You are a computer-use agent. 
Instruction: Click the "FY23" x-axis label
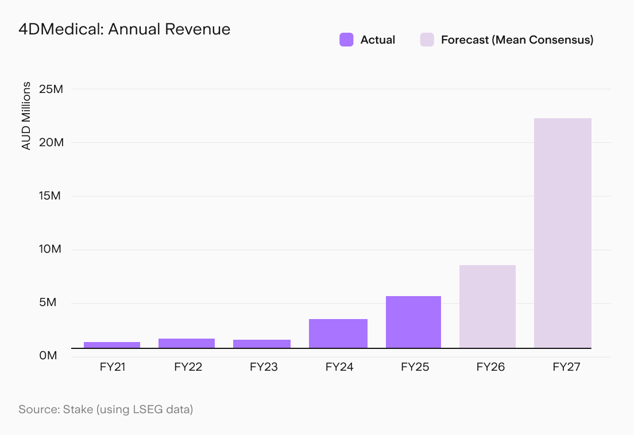(264, 367)
